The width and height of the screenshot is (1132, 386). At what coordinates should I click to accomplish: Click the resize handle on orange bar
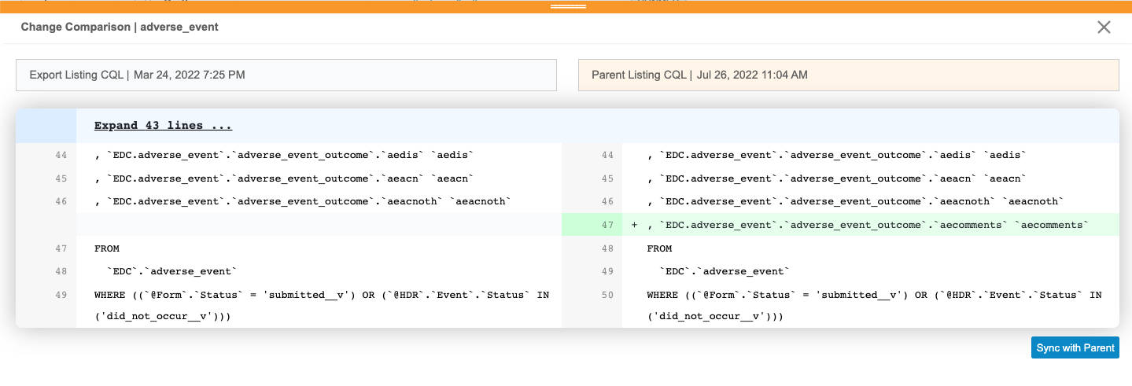click(x=568, y=6)
